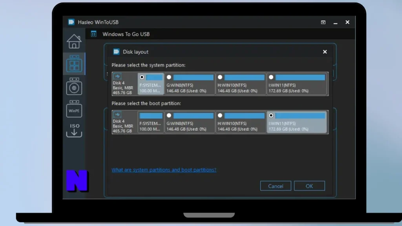Screen dimensions: 402x226
Task: Open the Home page from sidebar
Action: [74, 41]
